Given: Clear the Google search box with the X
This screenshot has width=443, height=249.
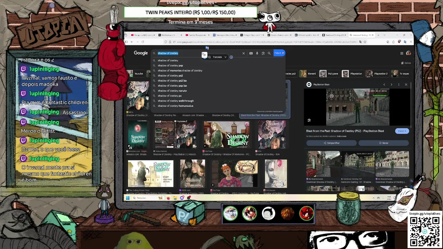Looking at the screenshot, I should pos(243,53).
